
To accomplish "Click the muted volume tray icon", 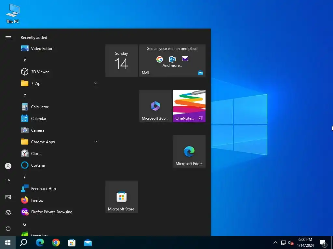I will 291,243.
